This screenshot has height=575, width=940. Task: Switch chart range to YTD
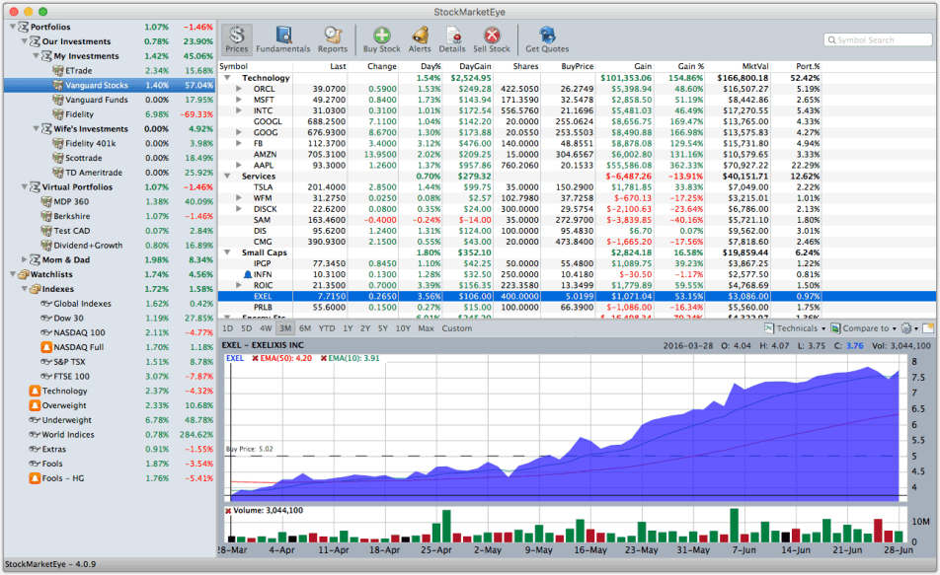(x=327, y=328)
